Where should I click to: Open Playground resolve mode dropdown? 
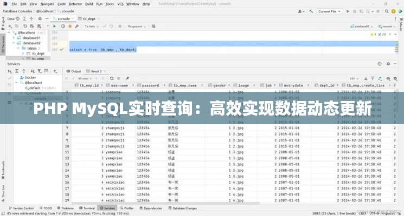click(137, 26)
